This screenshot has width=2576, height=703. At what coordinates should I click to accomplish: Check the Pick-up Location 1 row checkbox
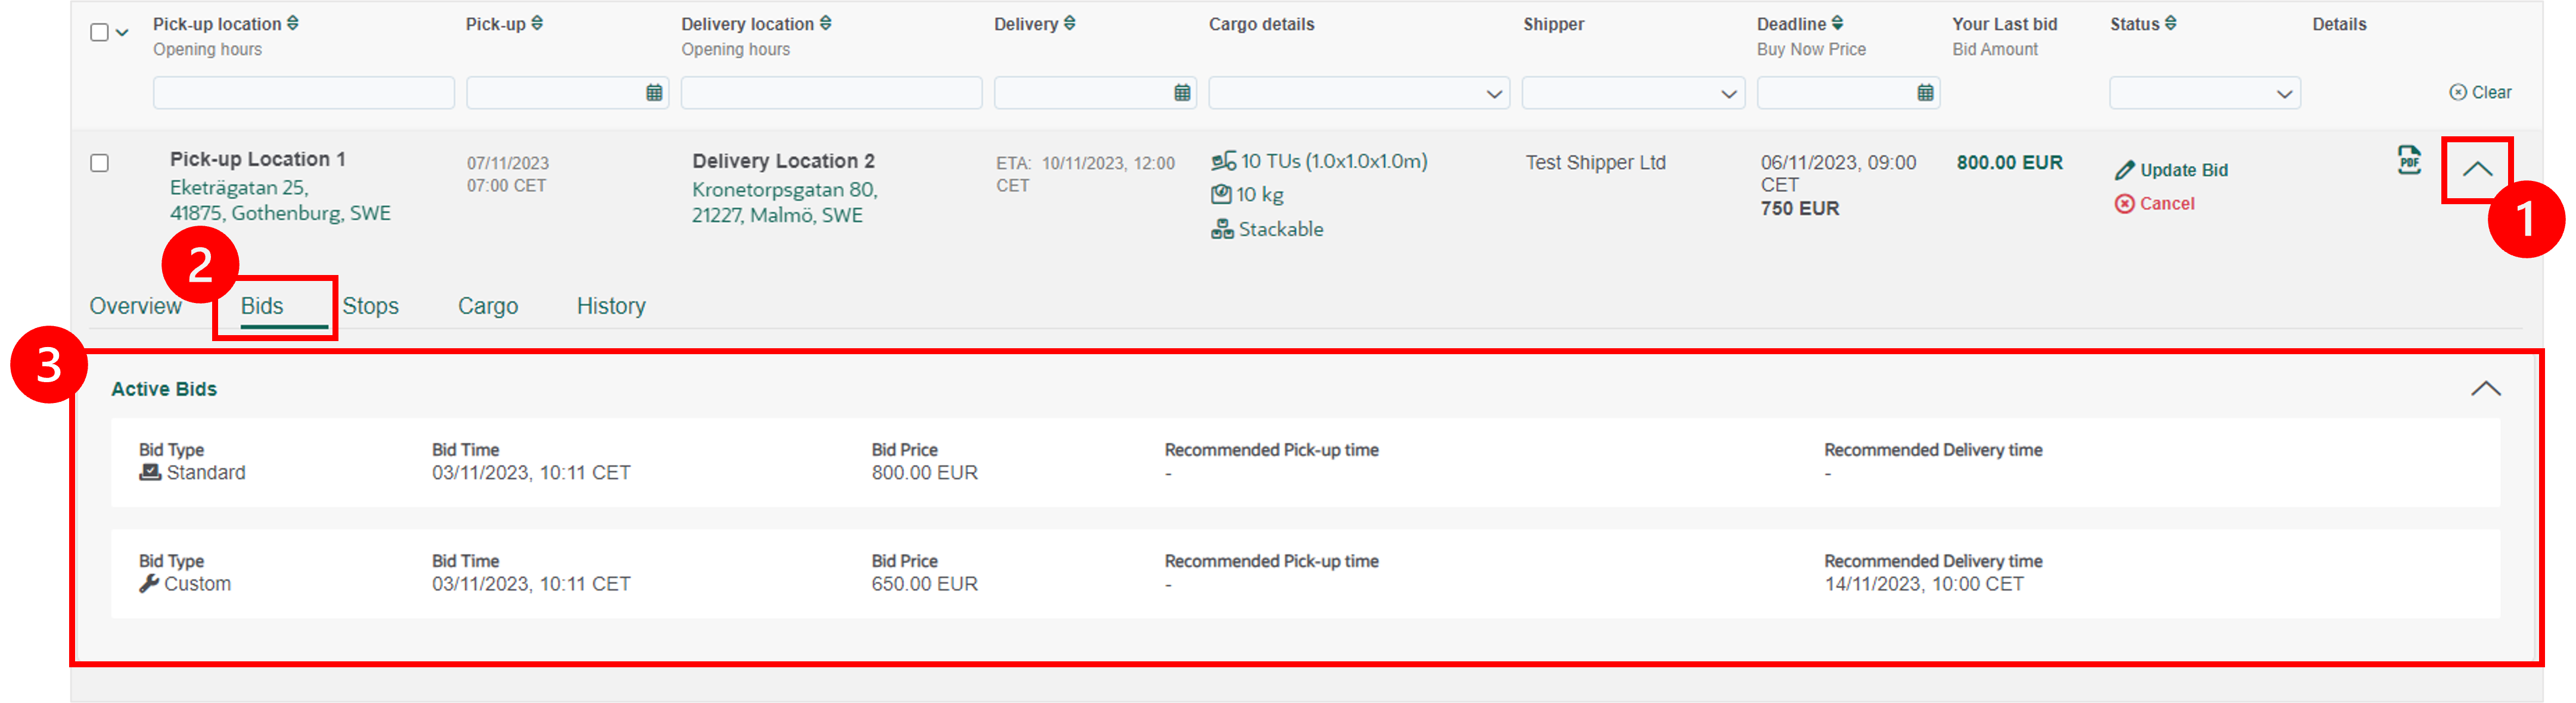pyautogui.click(x=99, y=163)
